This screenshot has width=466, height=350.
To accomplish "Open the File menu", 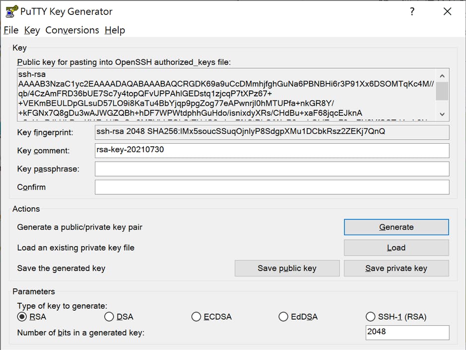I will tap(11, 30).
